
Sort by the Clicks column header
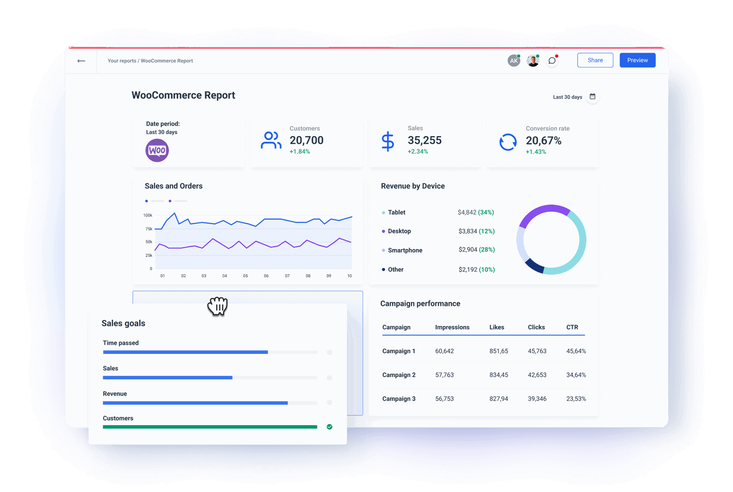[x=536, y=327]
